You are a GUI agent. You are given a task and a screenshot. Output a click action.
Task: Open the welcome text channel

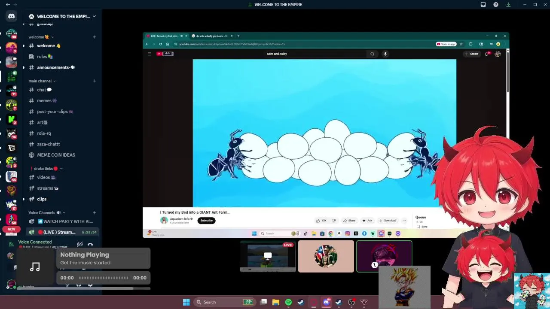[62, 46]
